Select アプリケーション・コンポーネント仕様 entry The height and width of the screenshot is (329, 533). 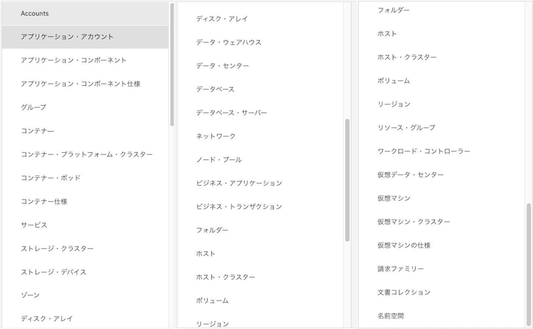80,84
